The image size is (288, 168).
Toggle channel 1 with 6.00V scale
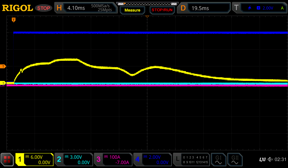35,160
